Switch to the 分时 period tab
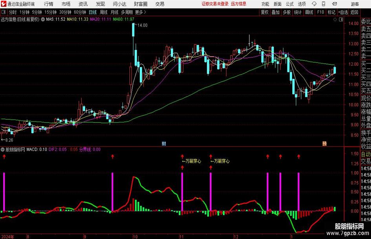This screenshot has height=239, width=371. click(x=13, y=12)
